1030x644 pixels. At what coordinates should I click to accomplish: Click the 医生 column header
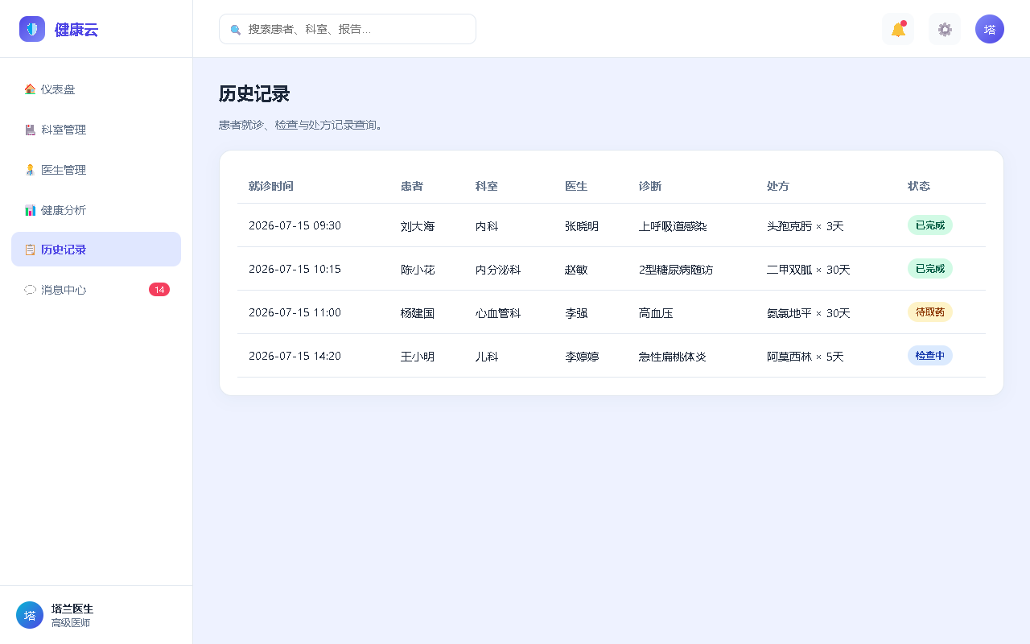(576, 186)
